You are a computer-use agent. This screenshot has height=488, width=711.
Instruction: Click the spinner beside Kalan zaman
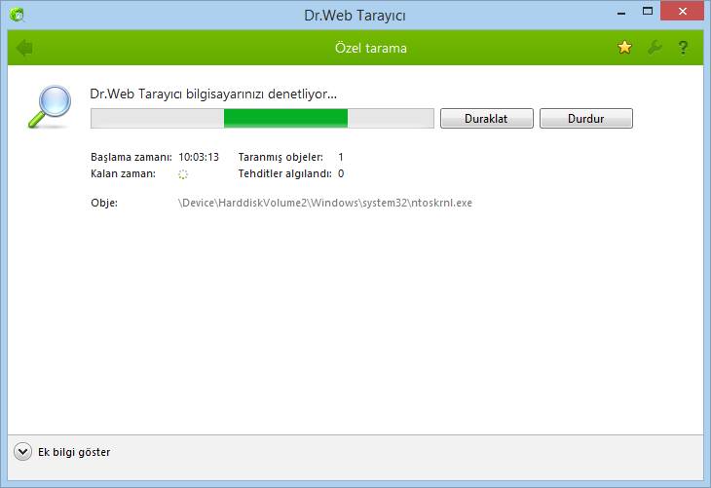tap(183, 174)
